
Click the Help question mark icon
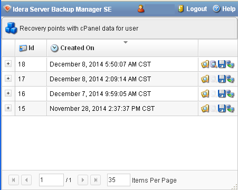pos(216,9)
